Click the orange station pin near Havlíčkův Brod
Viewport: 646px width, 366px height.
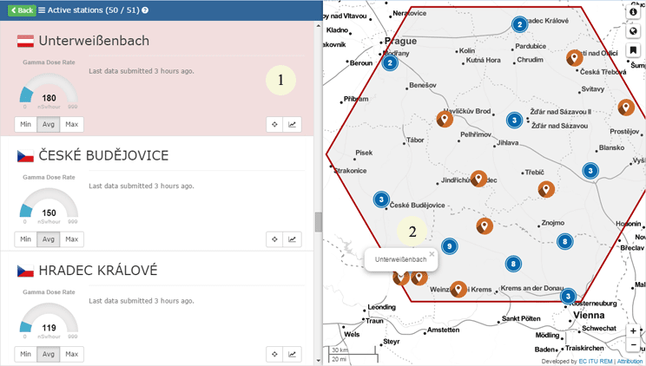pyautogui.click(x=445, y=120)
